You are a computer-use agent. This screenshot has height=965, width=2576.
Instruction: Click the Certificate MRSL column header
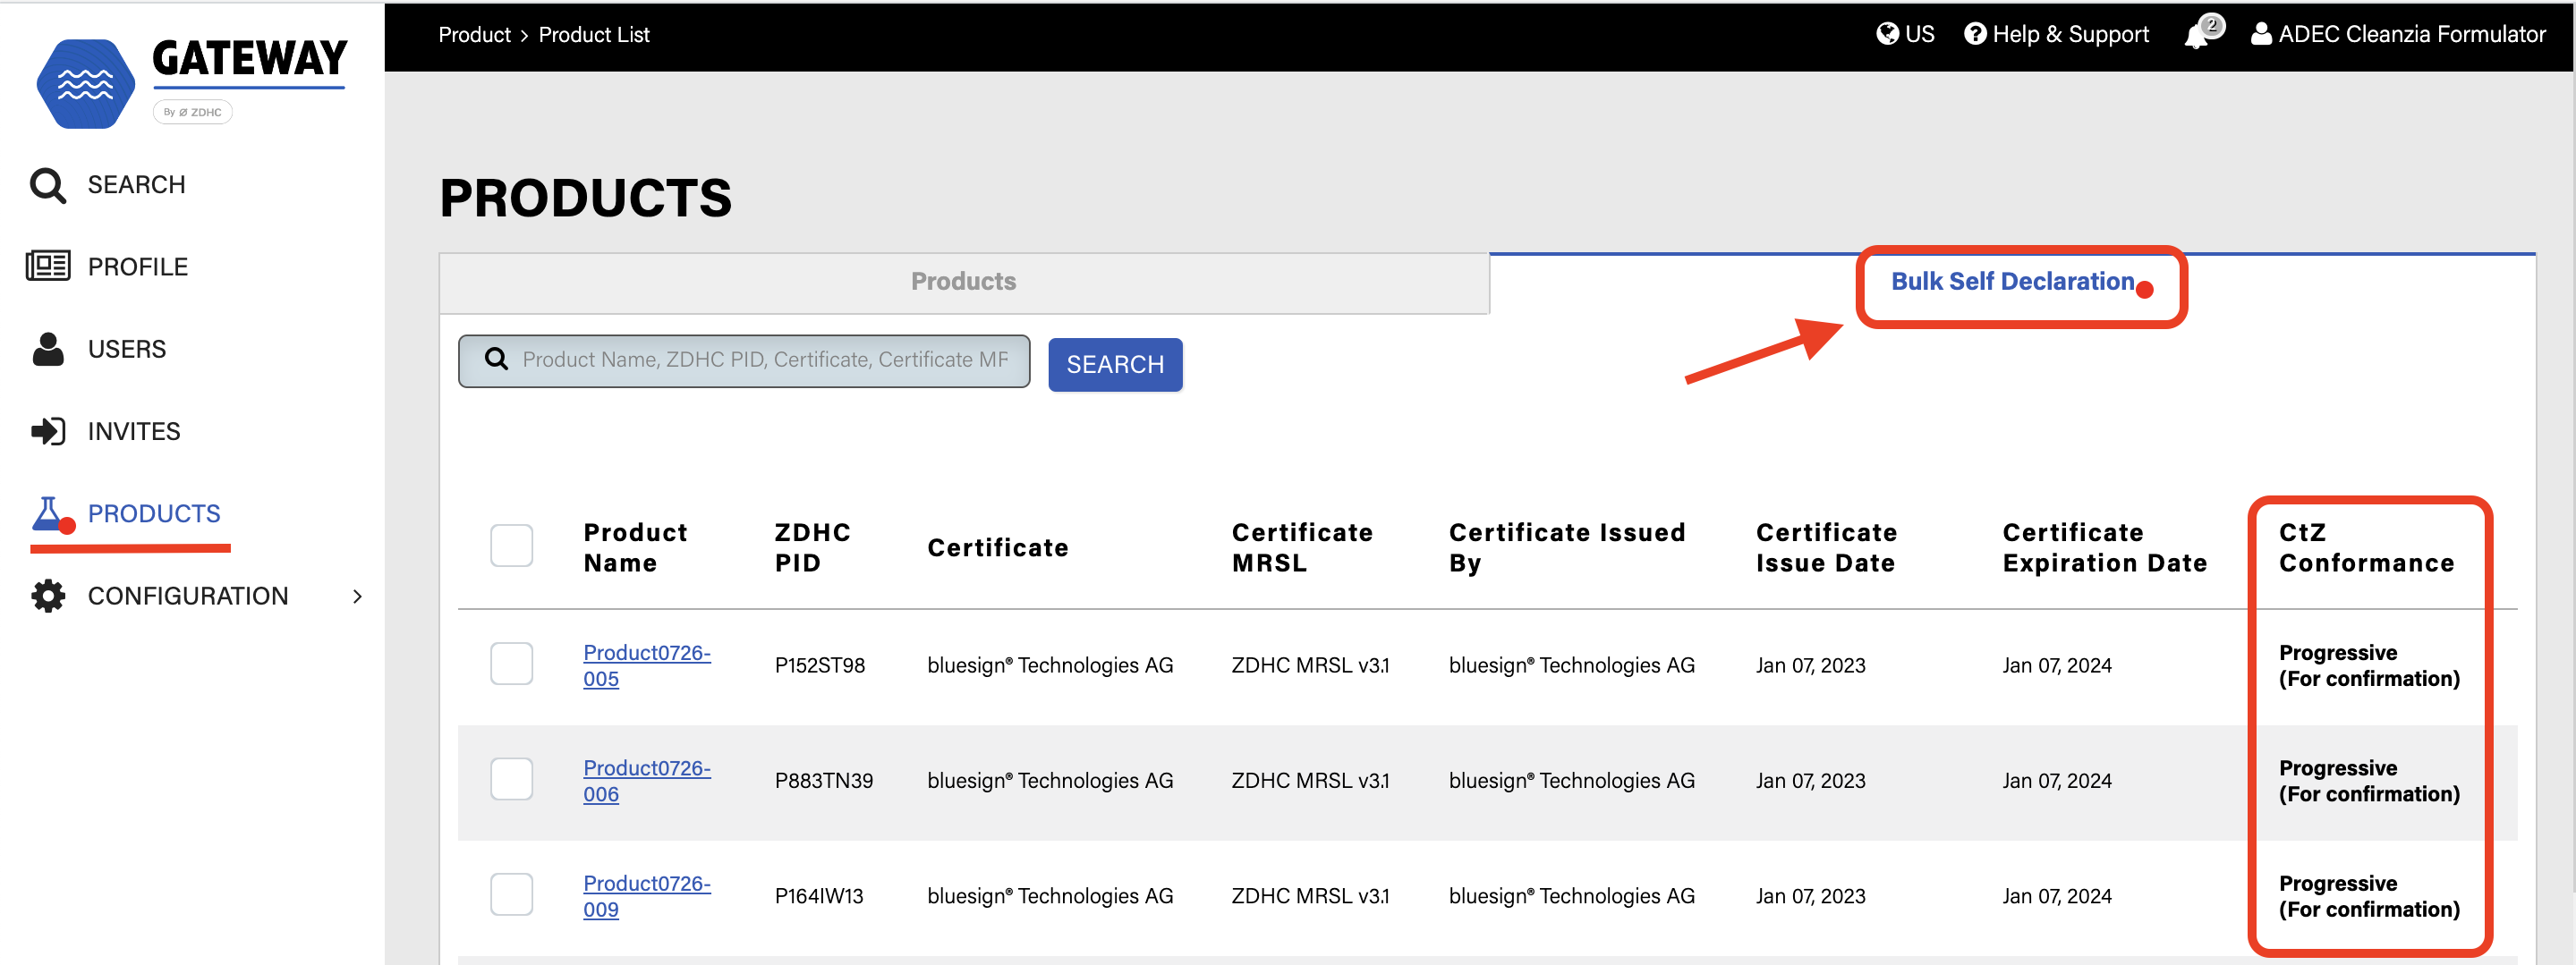coord(1302,547)
